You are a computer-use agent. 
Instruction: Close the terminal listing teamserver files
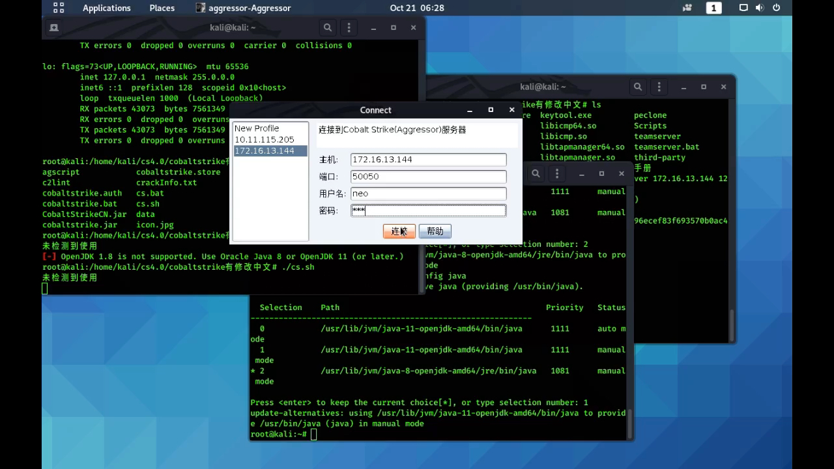click(723, 87)
